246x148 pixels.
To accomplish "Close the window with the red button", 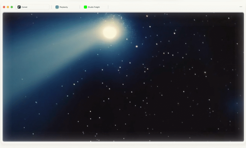I will pyautogui.click(x=4, y=7).
